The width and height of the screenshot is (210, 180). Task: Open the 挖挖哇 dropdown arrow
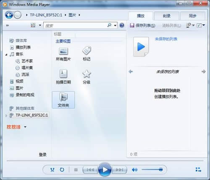25,127
